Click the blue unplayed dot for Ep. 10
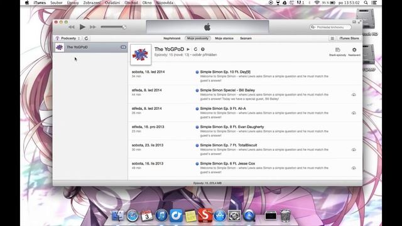The image size is (402, 226). 197,72
